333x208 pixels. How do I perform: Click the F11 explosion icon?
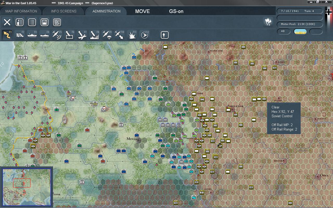132,35
